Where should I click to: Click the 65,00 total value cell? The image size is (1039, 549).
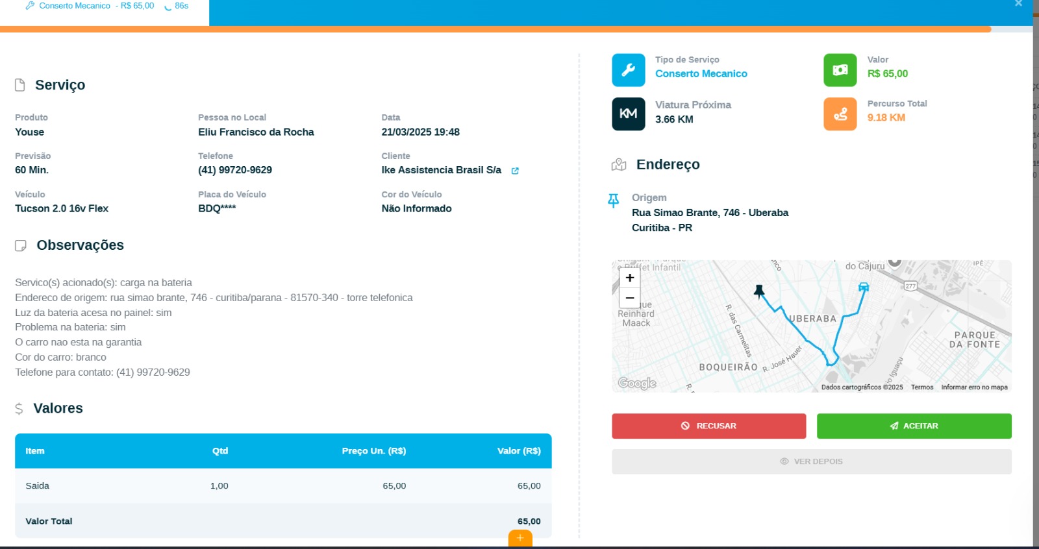click(529, 521)
